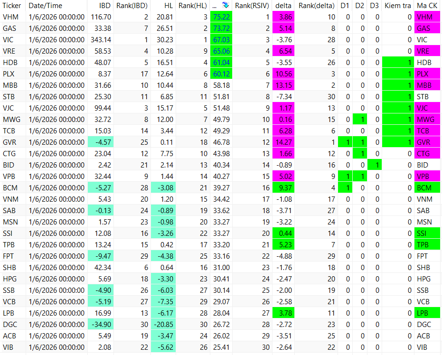The height and width of the screenshot is (355, 442).
Task: Click the green 60.12 RSIV value
Action: [221, 74]
